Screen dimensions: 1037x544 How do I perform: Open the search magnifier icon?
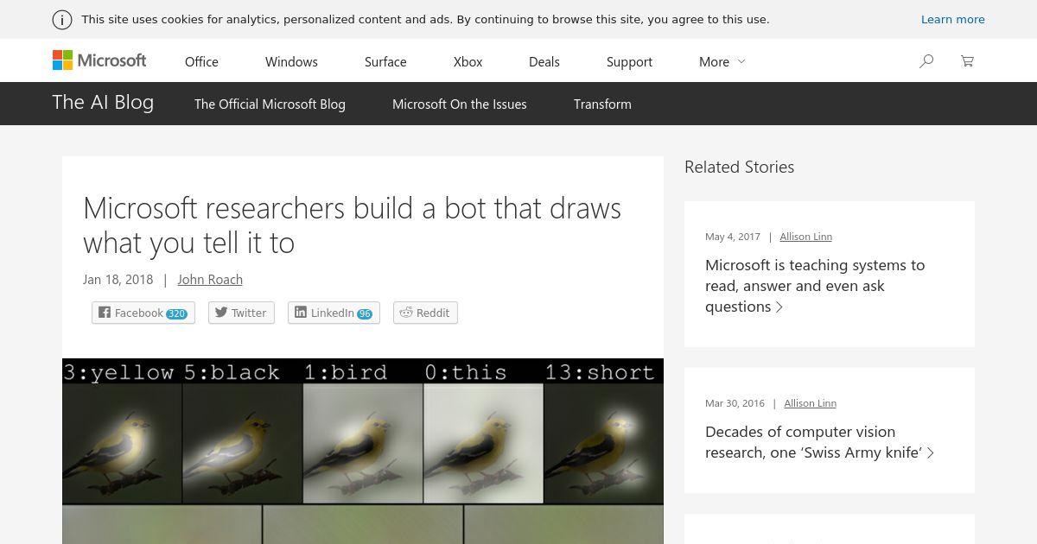926,61
